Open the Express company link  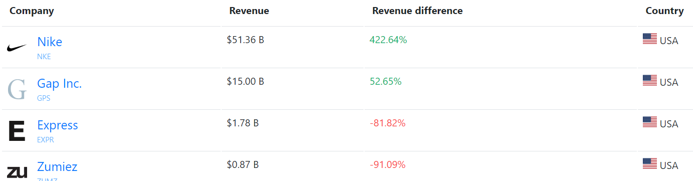[x=58, y=125]
